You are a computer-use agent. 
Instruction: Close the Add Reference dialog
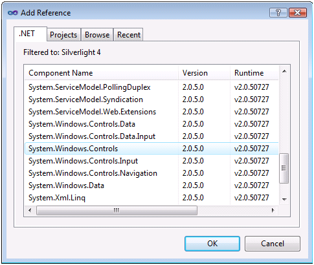[x=298, y=13]
